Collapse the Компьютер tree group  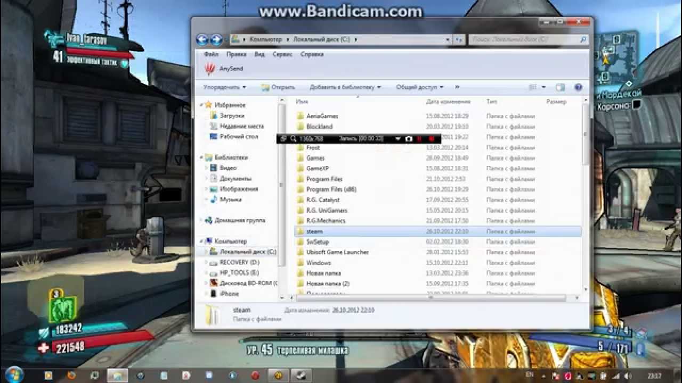tap(201, 242)
